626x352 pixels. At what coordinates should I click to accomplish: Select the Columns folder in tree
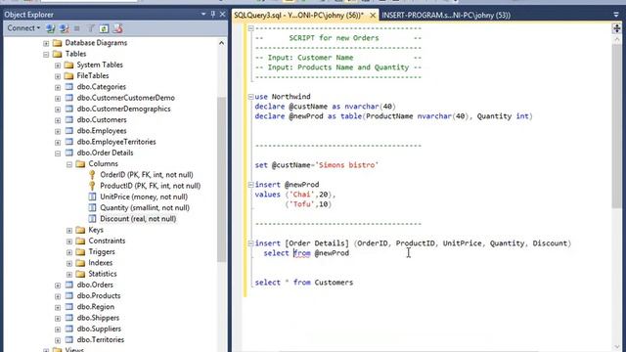tap(103, 163)
